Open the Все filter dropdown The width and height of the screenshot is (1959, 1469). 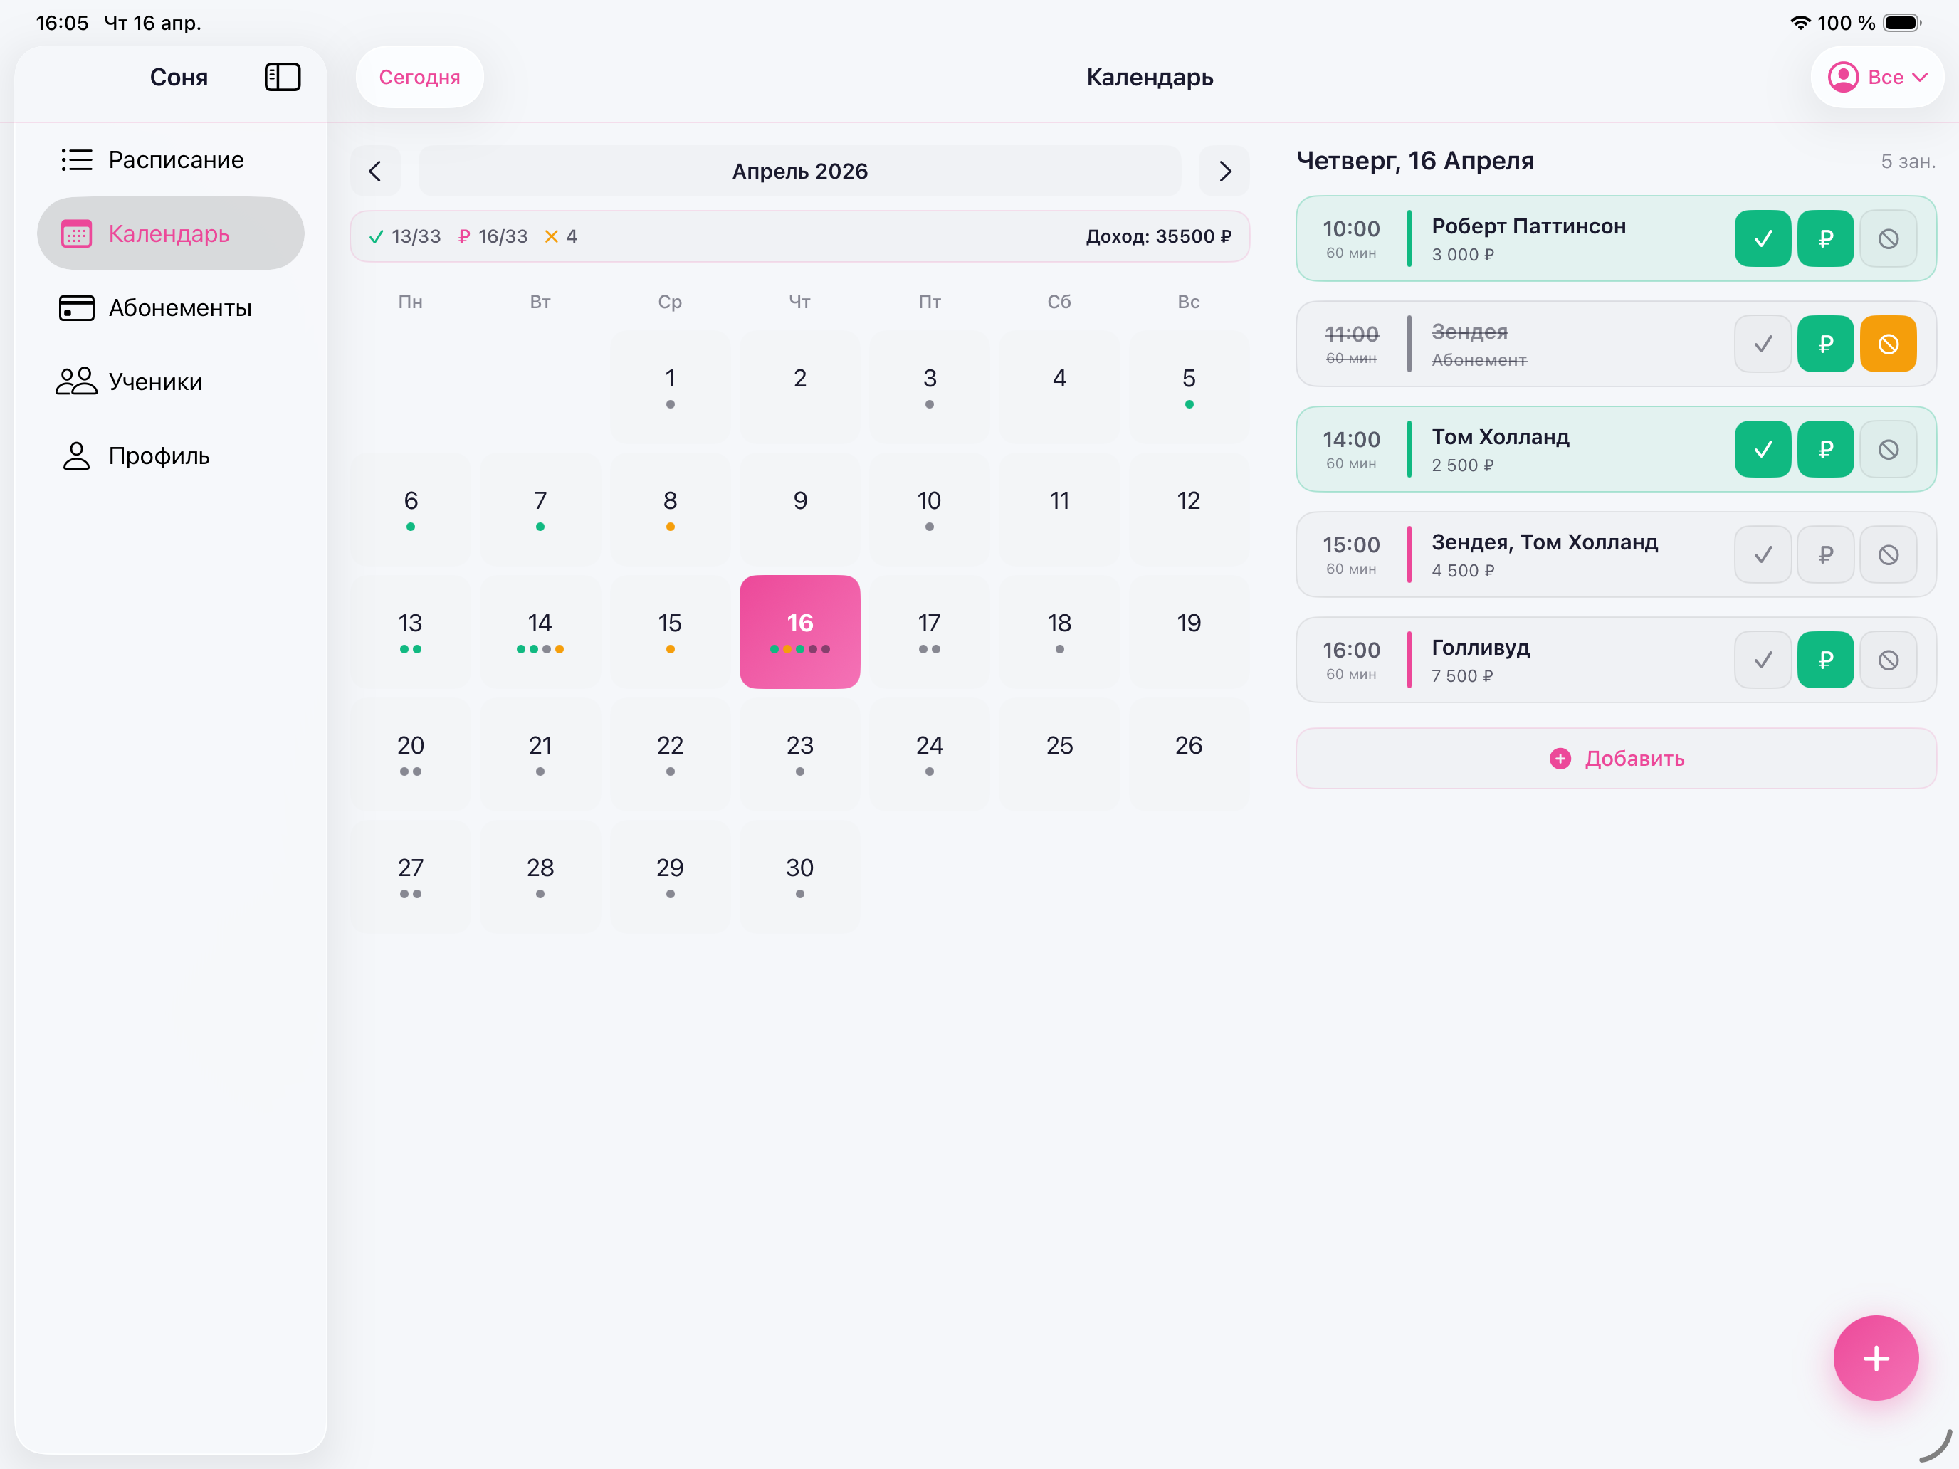(1878, 77)
